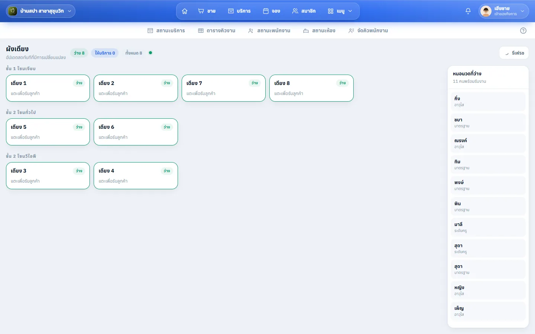
Task: Switch to สถานะบริการ tab
Action: click(x=166, y=31)
